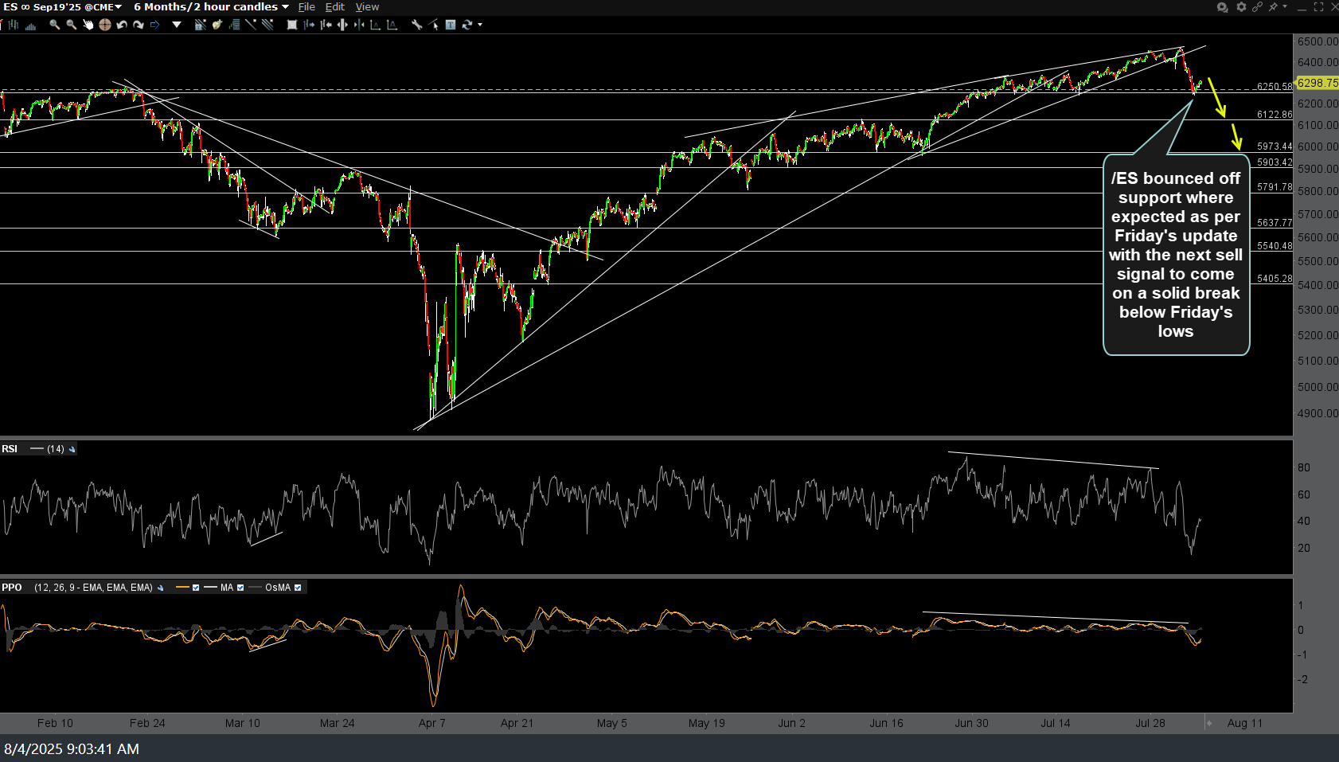Select the crosshair tool
Viewport: 1339px width, 762px height.
pyautogui.click(x=104, y=25)
